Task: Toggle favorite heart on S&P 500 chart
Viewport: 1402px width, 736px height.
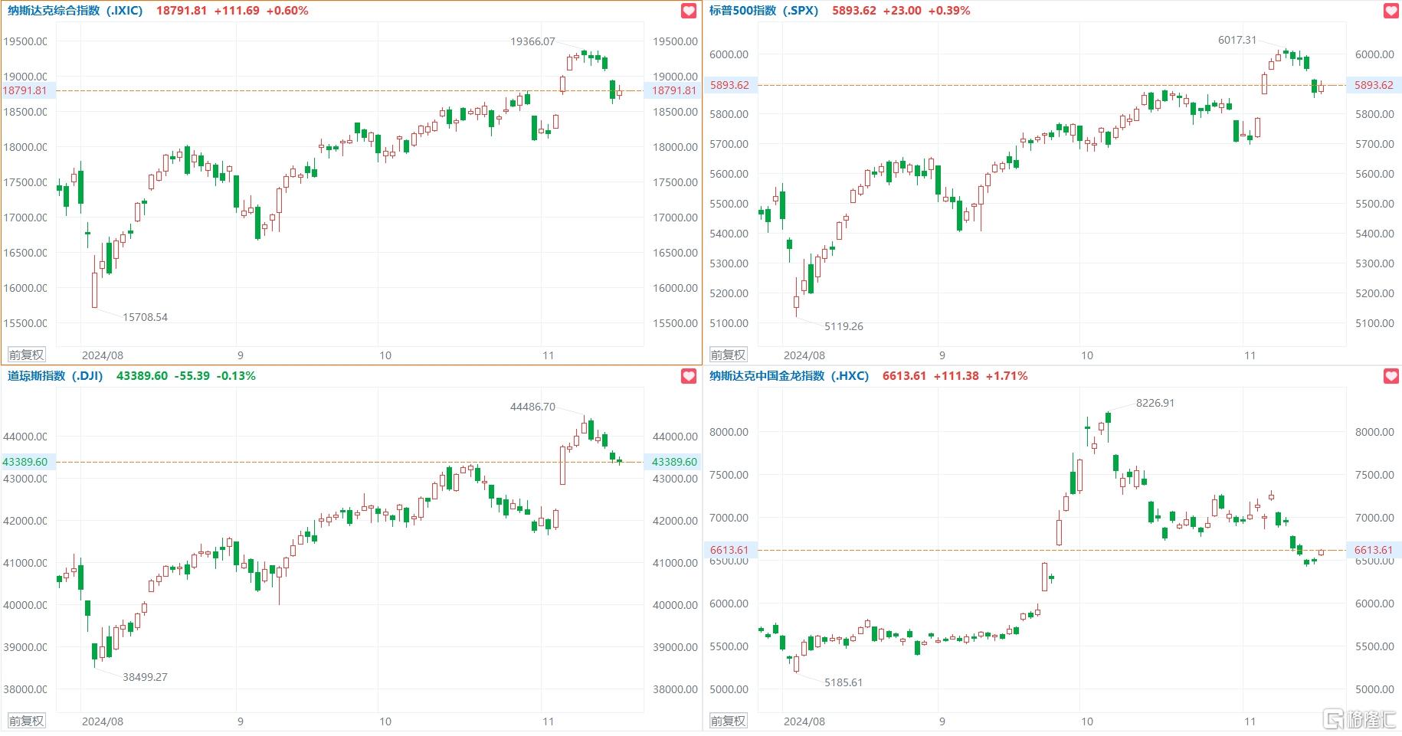Action: (1391, 11)
